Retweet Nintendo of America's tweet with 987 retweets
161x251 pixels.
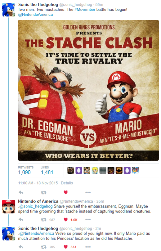[43, 220]
